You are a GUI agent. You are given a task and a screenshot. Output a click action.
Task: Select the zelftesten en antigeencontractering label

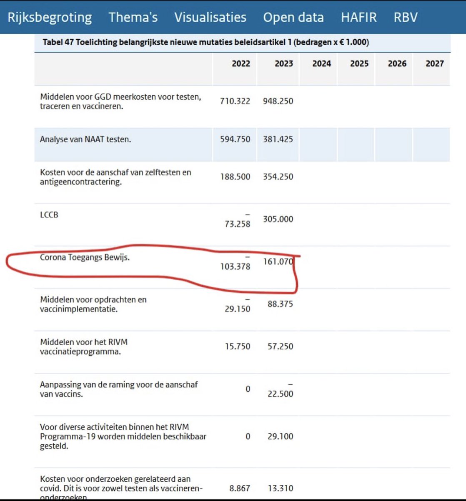click(115, 177)
